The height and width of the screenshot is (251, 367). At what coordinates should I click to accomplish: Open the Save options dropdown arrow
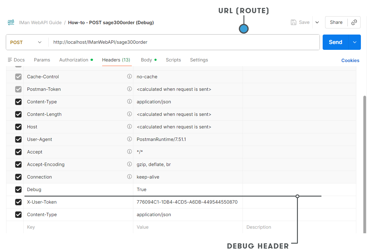tap(317, 22)
